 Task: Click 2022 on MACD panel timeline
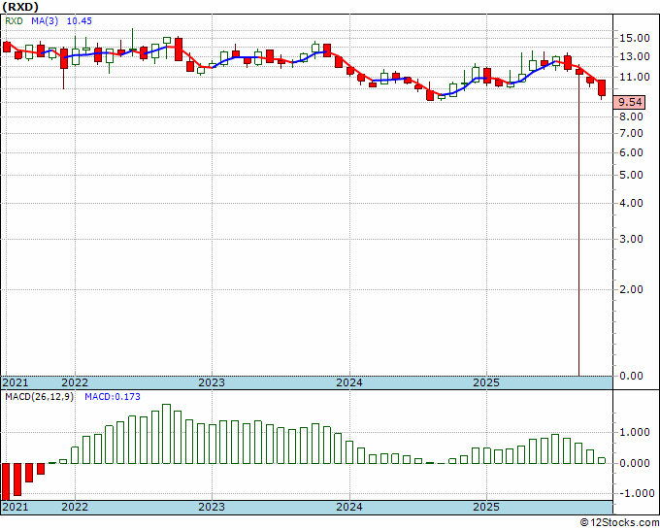tap(75, 507)
